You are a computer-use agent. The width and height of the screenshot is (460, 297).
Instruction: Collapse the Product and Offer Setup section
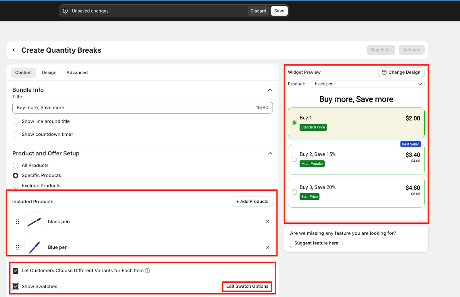click(x=270, y=154)
